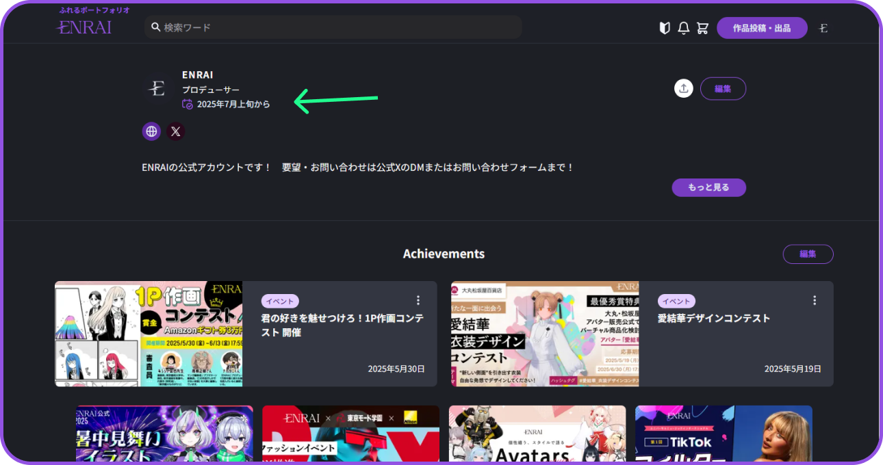The width and height of the screenshot is (883, 465).
Task: Open options menu for 1P作画コンテスト card
Action: click(418, 300)
